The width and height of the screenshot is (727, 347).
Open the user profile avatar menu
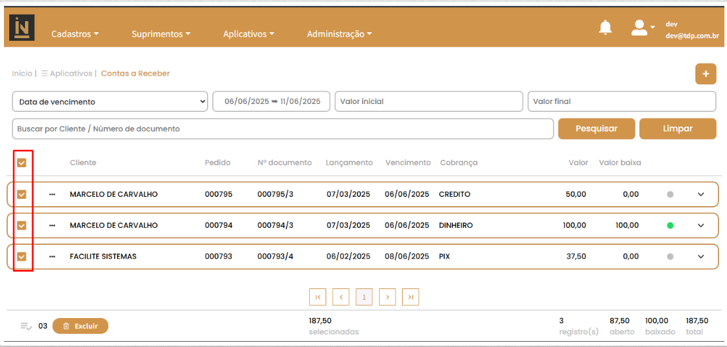tap(640, 28)
